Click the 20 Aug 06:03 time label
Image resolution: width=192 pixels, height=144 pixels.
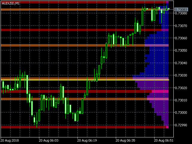[49, 140]
